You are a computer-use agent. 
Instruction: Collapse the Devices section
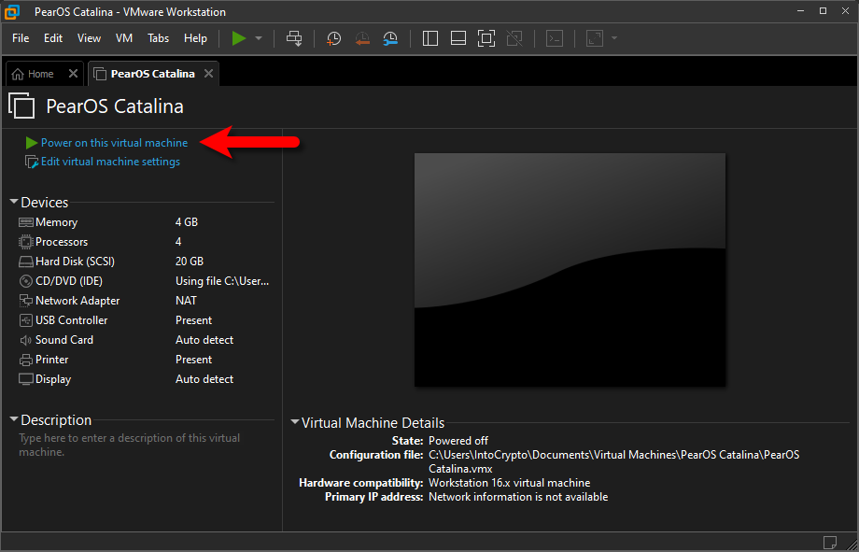click(x=14, y=202)
